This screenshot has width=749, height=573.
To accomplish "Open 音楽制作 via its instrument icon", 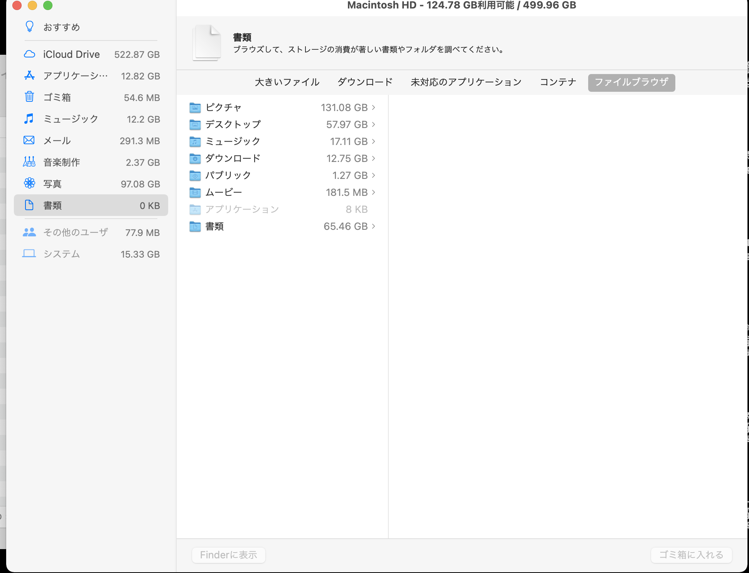I will click(x=29, y=162).
